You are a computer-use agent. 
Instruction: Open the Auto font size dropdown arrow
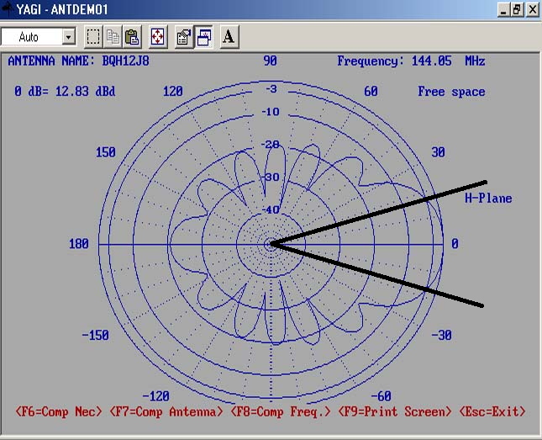(x=69, y=37)
